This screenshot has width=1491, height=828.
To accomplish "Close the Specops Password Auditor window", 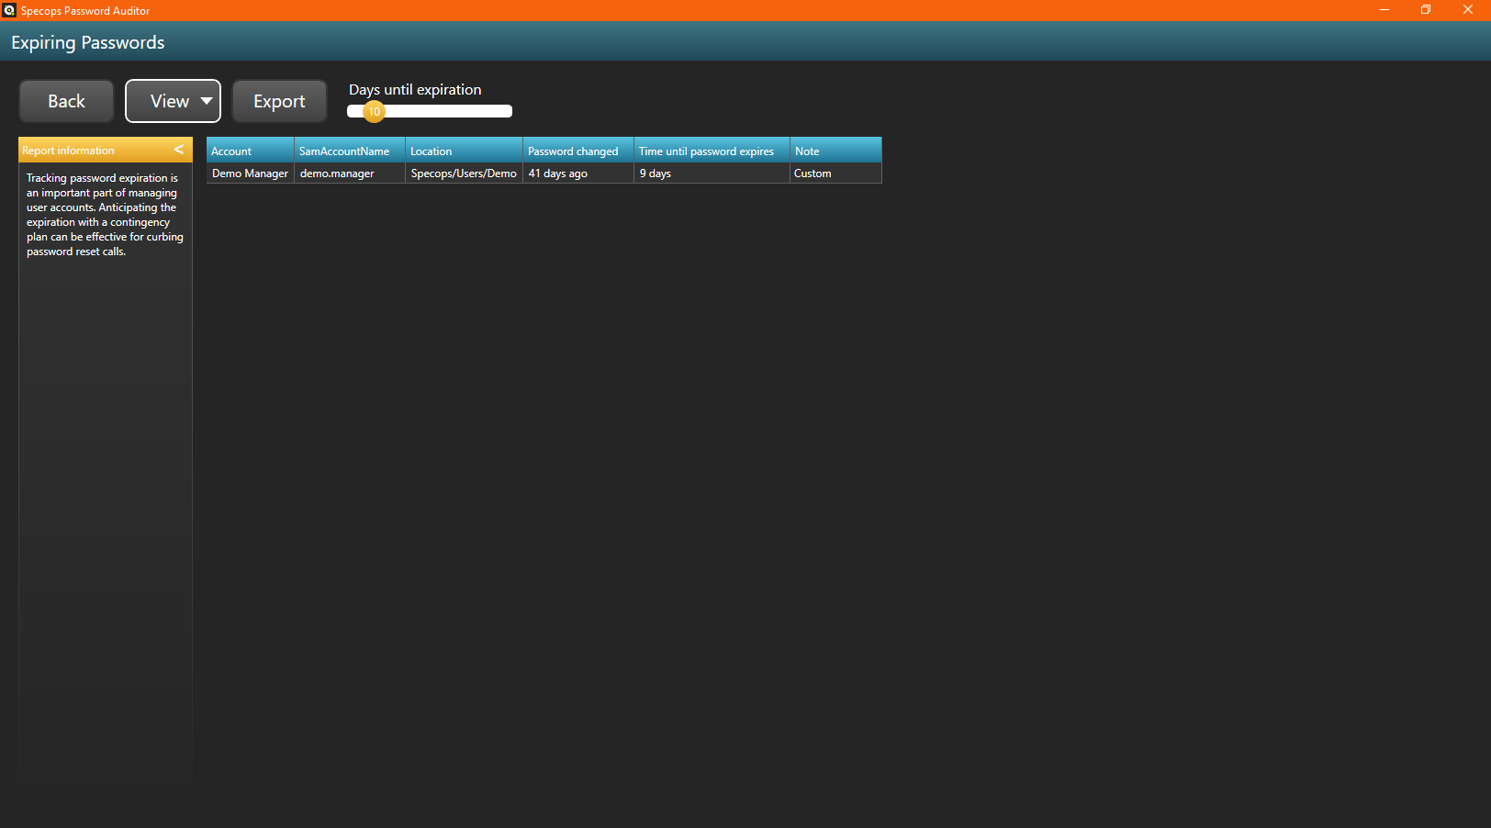I will coord(1467,10).
